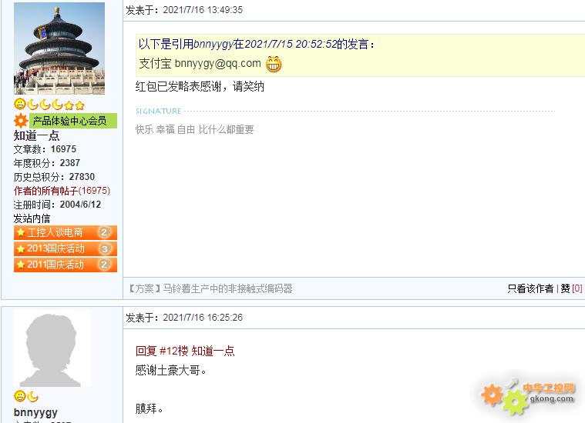
Task: Click the orange gear member badge icon
Action: click(x=21, y=121)
